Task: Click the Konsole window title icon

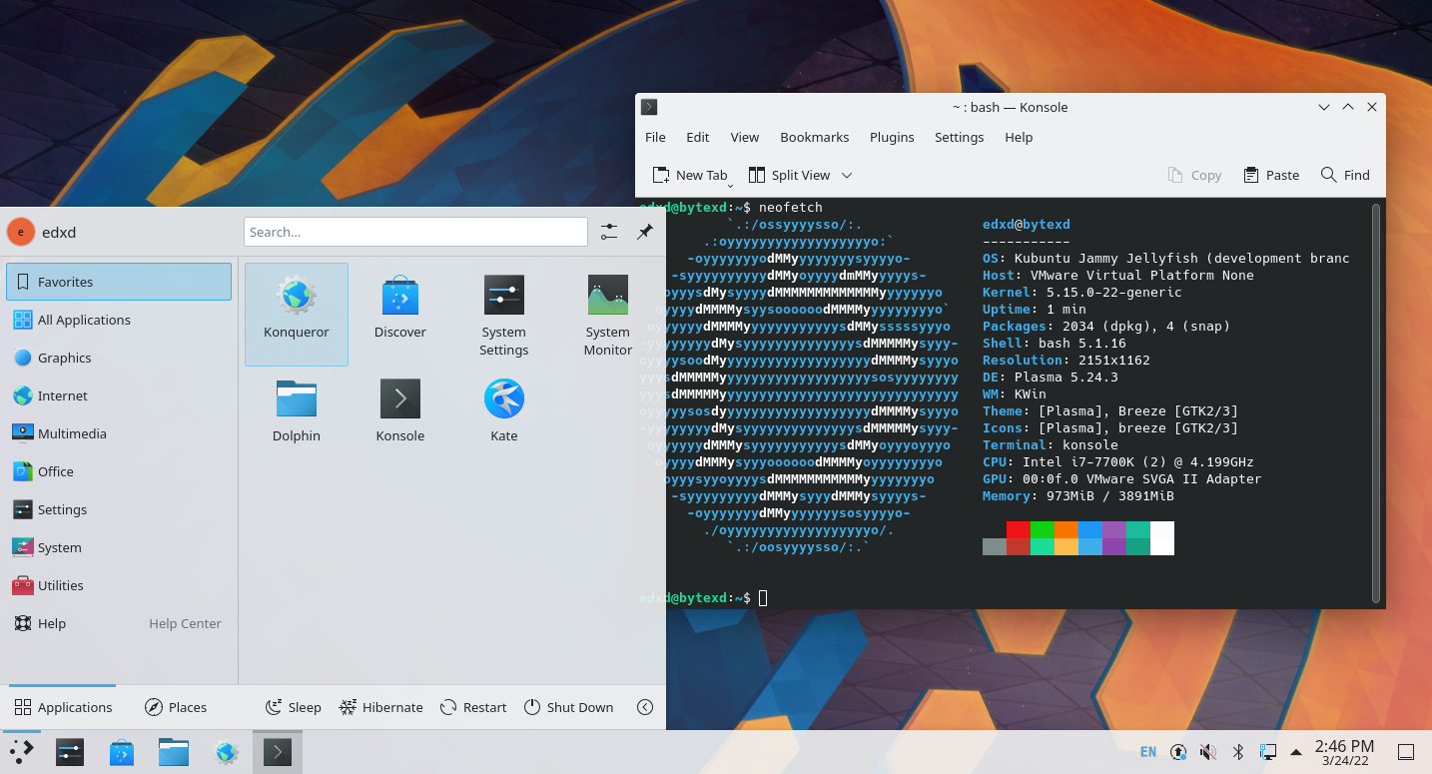Action: coord(649,107)
